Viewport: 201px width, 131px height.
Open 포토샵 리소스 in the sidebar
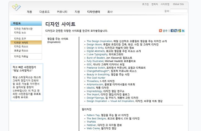tap(21, 50)
